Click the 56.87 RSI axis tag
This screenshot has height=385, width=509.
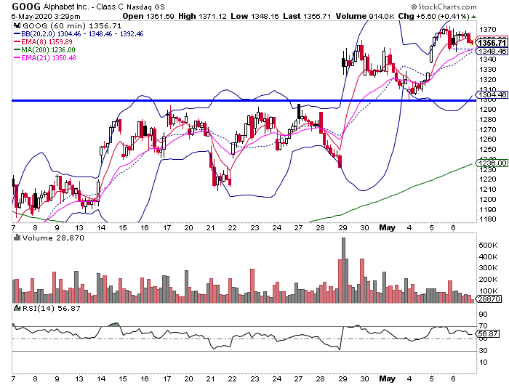pos(489,333)
